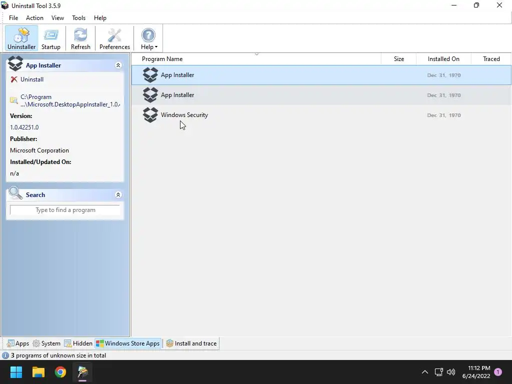This screenshot has height=384, width=512.
Task: Switch to the Hidden tab
Action: [x=78, y=343]
